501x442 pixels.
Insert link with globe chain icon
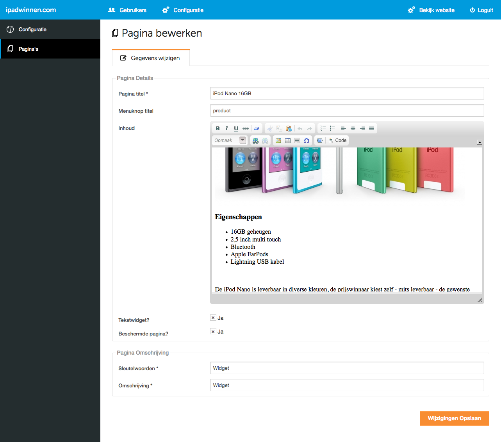click(x=255, y=140)
